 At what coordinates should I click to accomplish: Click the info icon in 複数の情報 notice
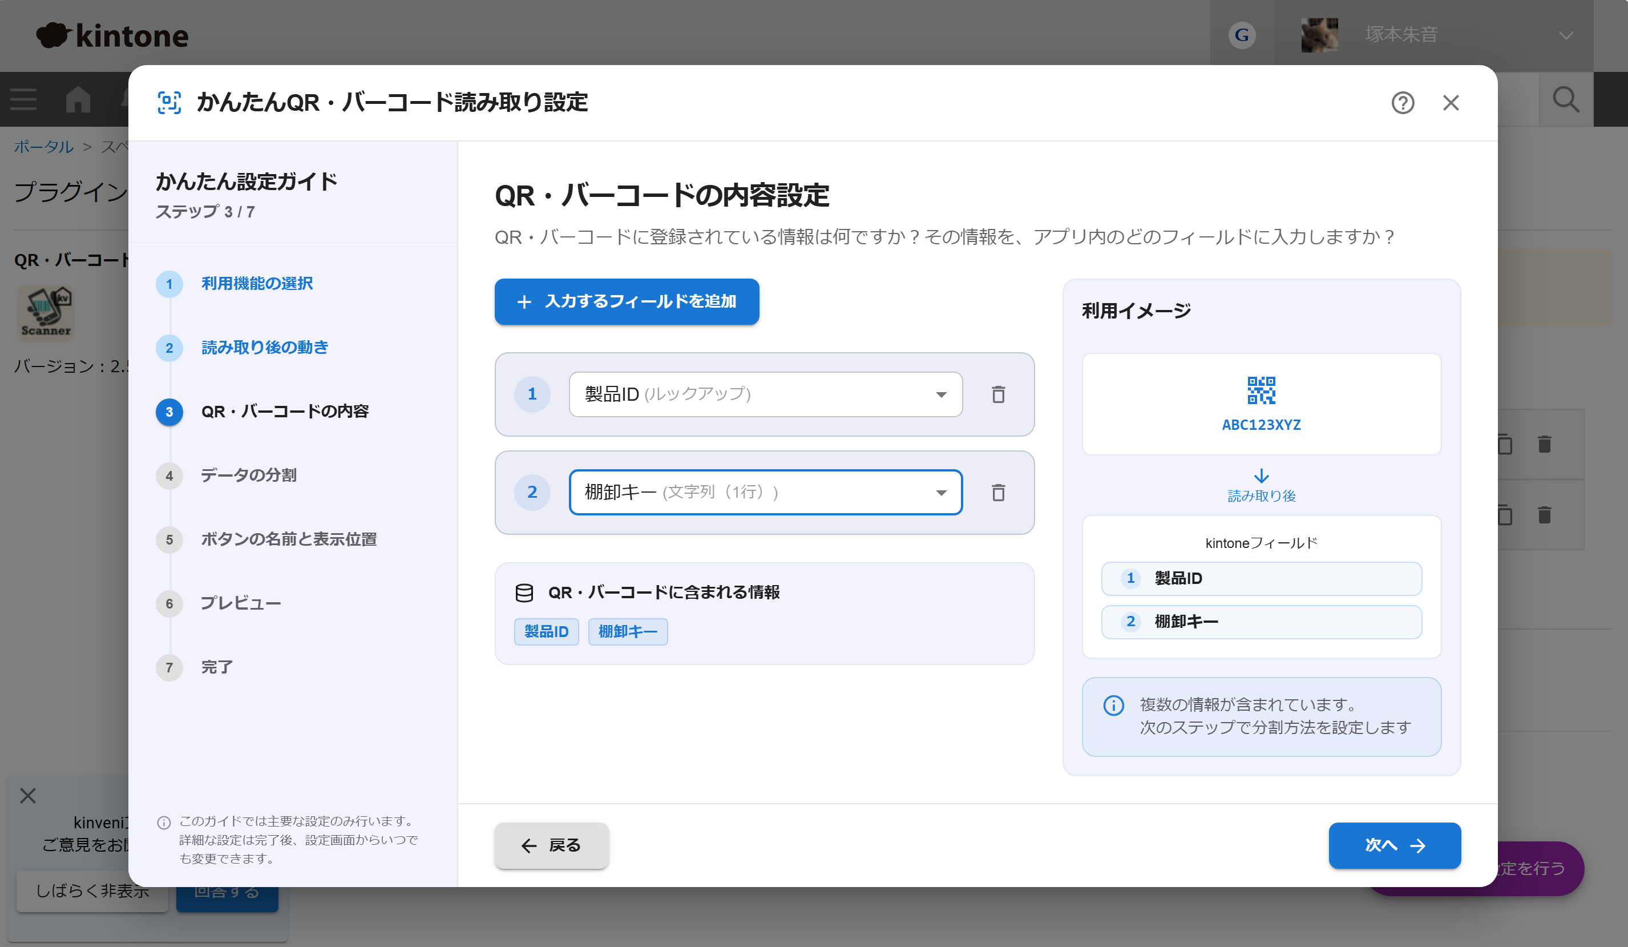[1113, 705]
